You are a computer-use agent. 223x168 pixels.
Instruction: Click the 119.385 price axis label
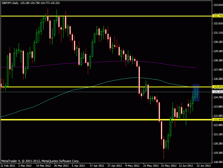[218, 153]
